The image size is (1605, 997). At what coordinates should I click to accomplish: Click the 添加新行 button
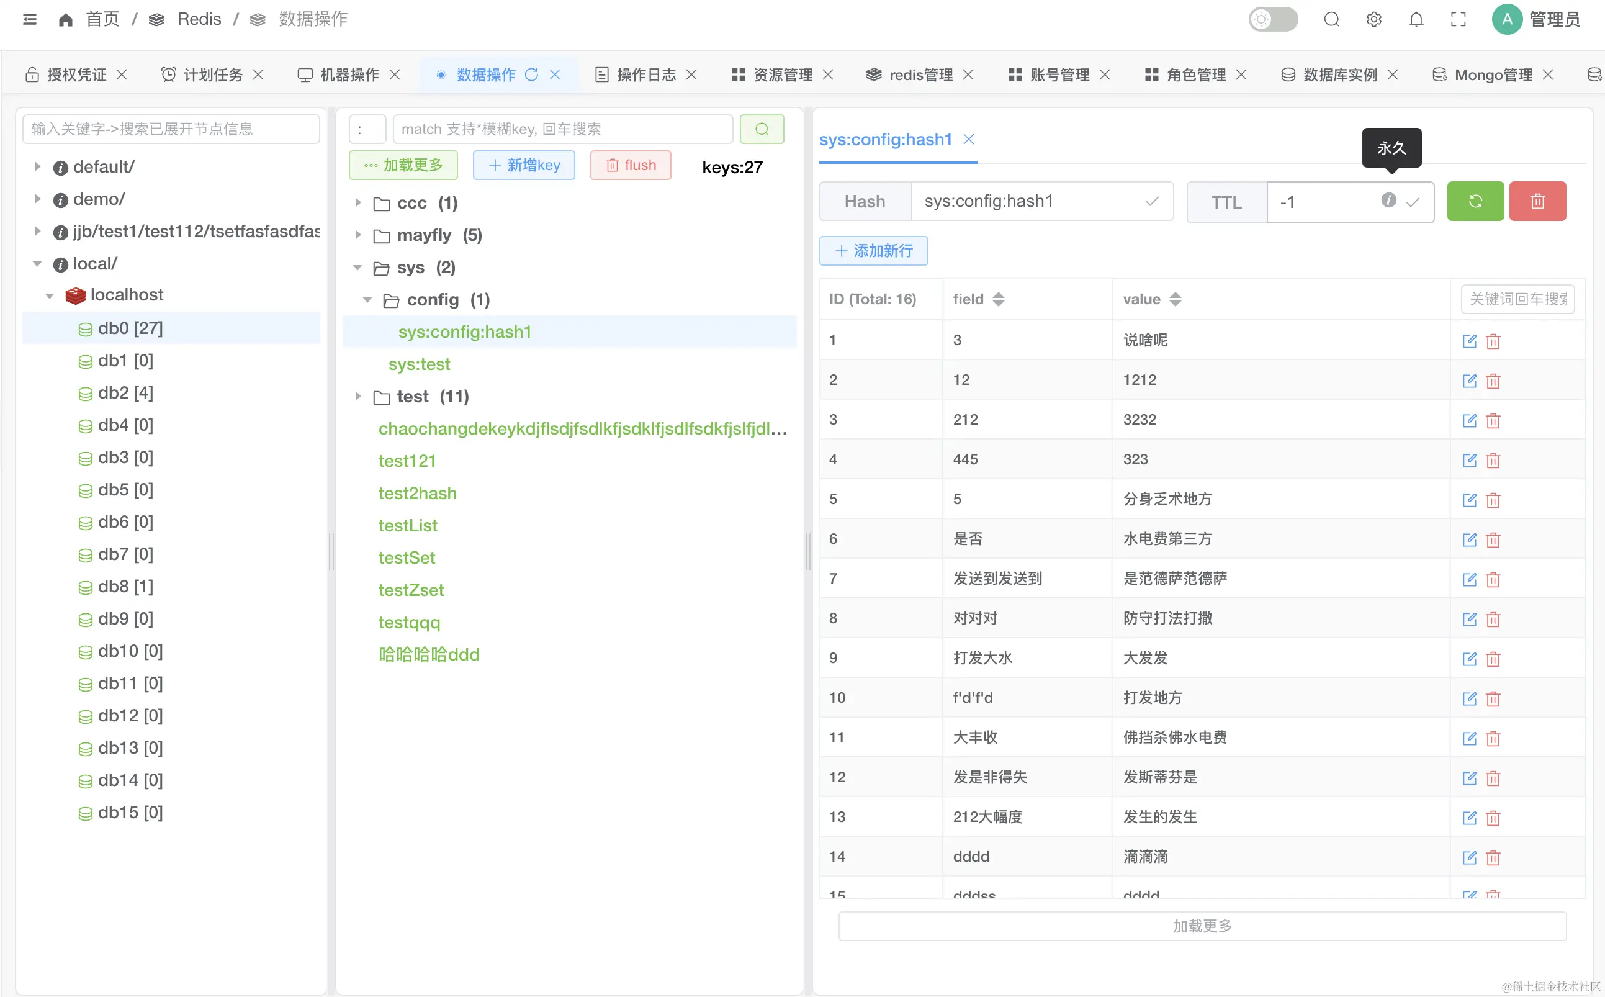[x=873, y=251]
